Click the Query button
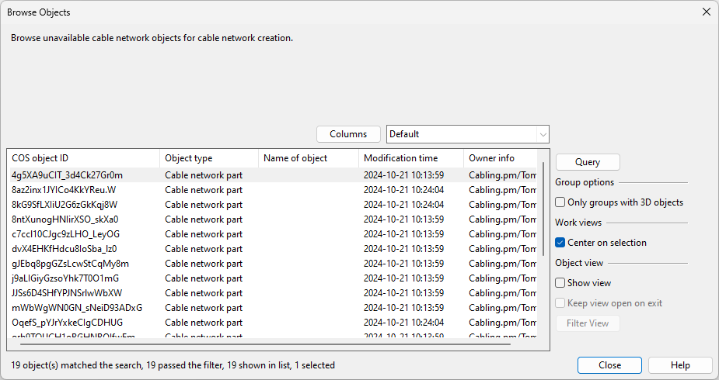The width and height of the screenshot is (719, 380). (588, 162)
